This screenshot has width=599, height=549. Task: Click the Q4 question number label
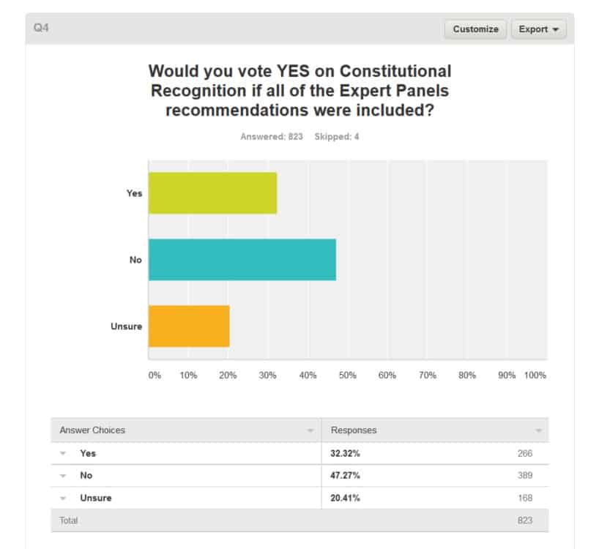tap(41, 29)
